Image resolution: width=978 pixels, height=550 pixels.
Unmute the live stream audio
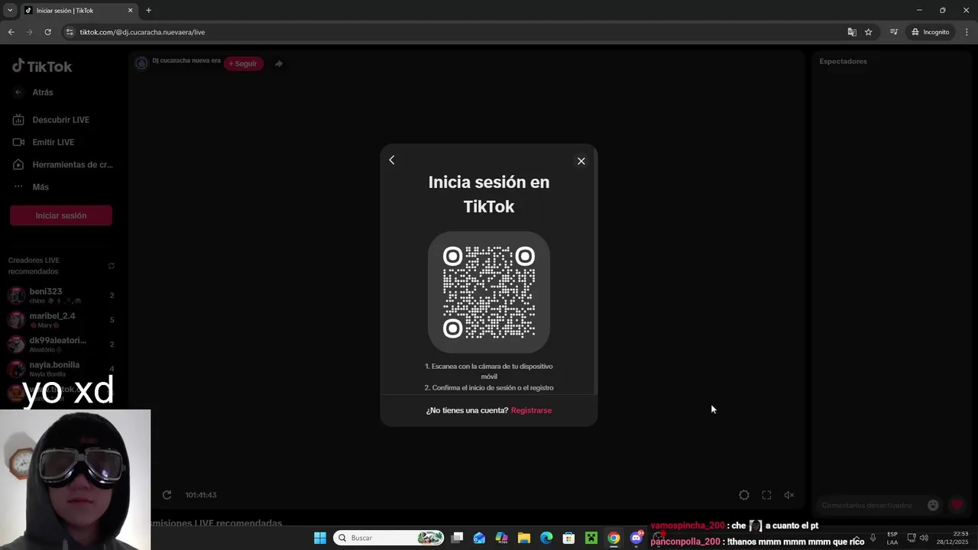tap(789, 495)
